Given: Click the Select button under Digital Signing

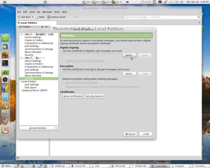Looking at the screenshot, I should coord(129,55).
